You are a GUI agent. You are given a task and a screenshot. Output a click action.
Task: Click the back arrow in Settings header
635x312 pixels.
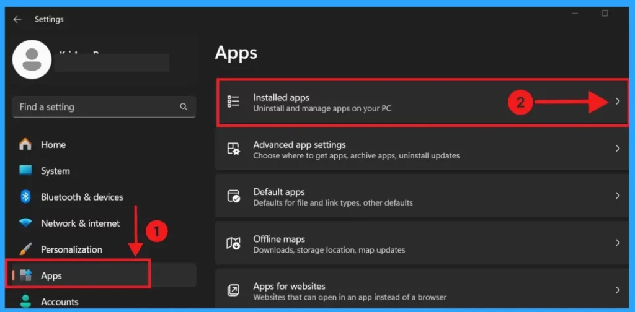pos(17,20)
